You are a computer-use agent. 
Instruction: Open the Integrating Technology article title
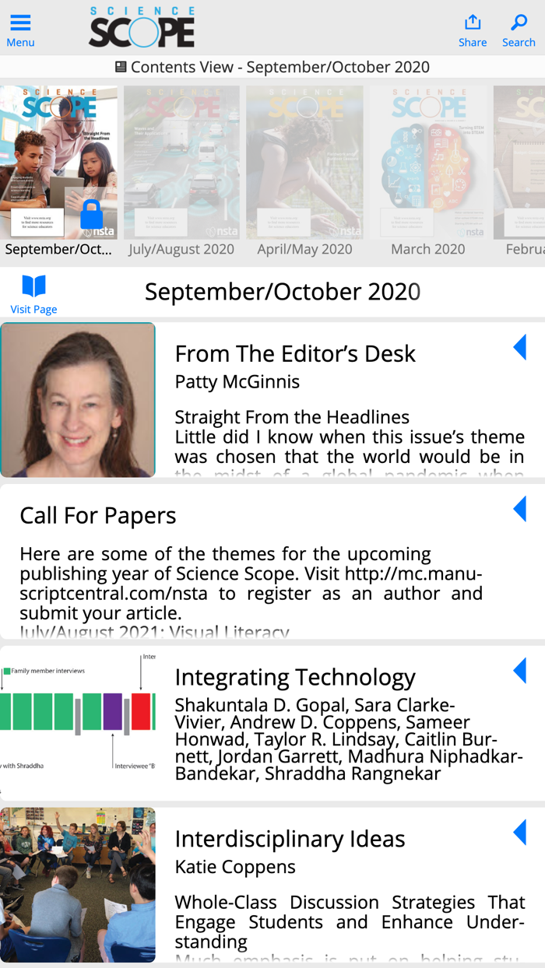(295, 677)
